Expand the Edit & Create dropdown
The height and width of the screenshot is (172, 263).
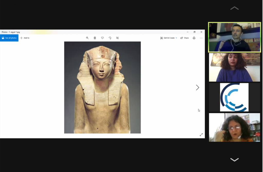click(169, 38)
